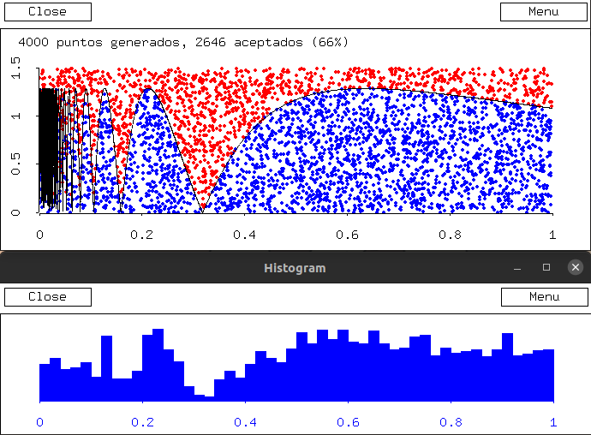Click histogram x-axis label 0.4
Screen dimensions: 591x435
(x=245, y=422)
